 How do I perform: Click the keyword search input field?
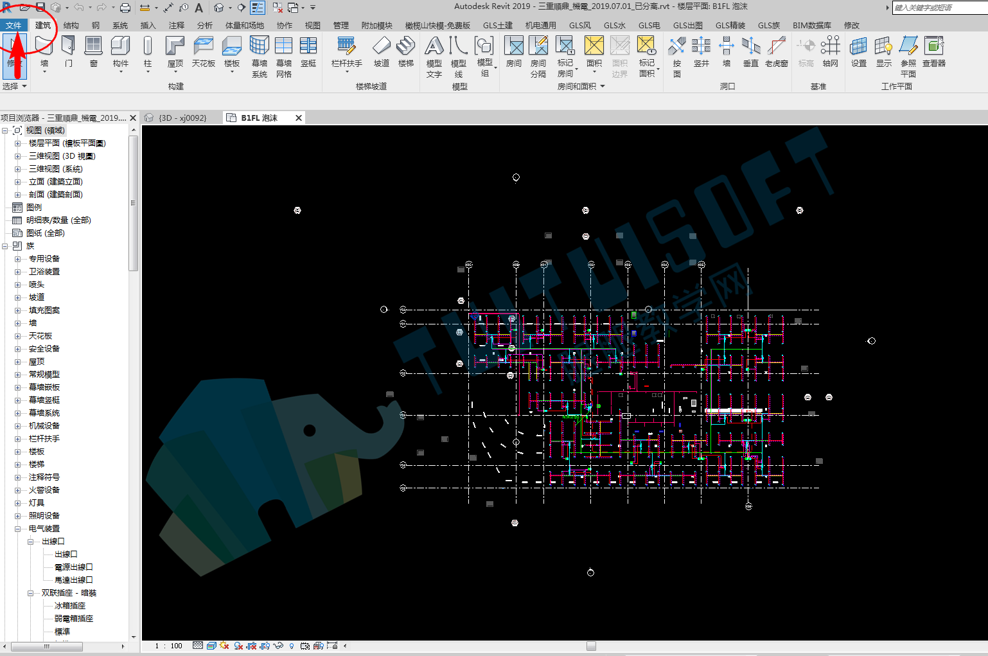pyautogui.click(x=940, y=8)
